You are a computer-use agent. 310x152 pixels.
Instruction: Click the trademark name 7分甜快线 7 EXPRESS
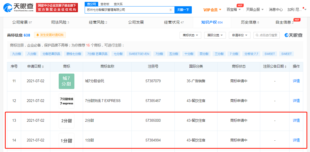(103, 101)
